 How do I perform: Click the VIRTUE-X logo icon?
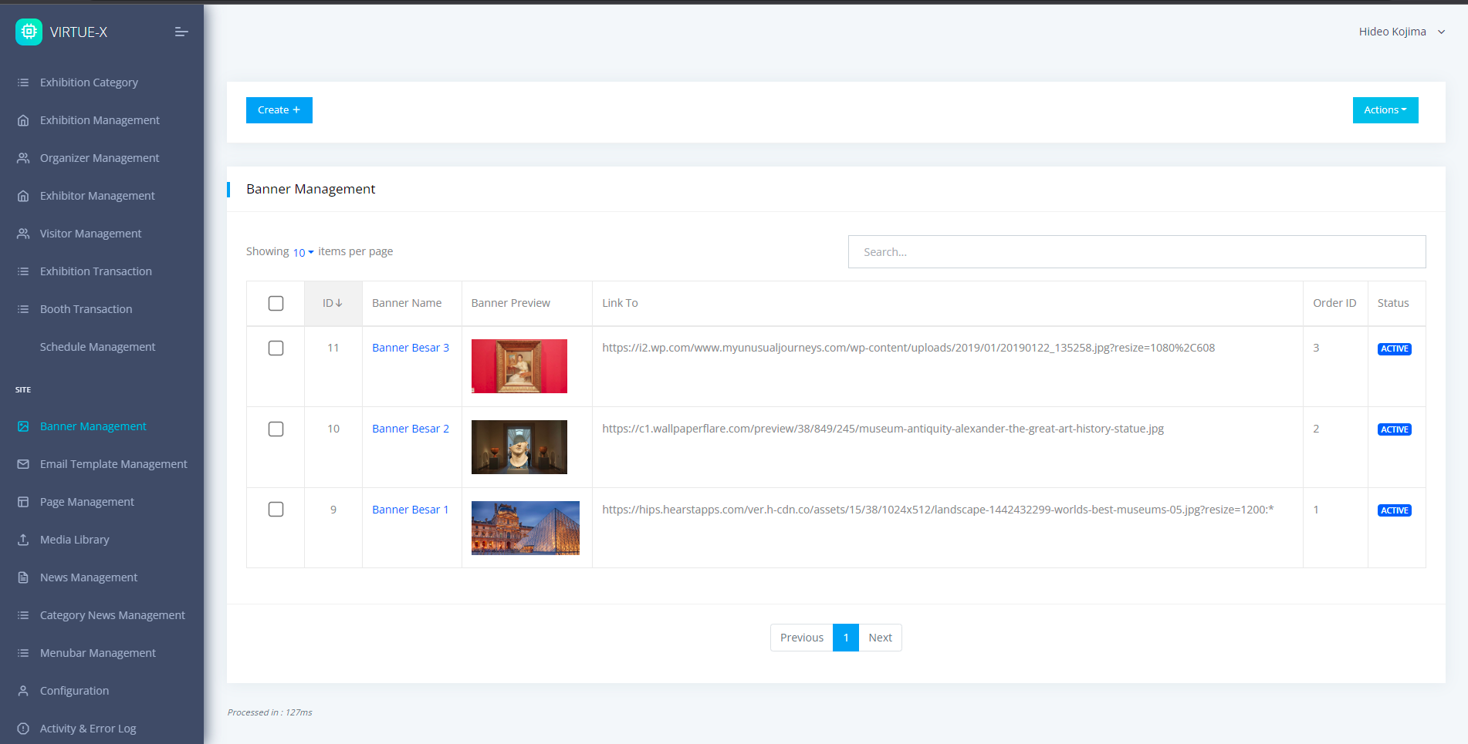[x=29, y=32]
